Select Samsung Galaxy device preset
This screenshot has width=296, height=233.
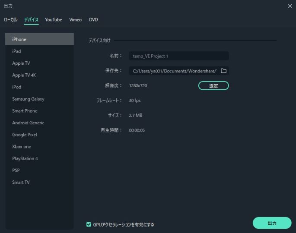tap(28, 99)
